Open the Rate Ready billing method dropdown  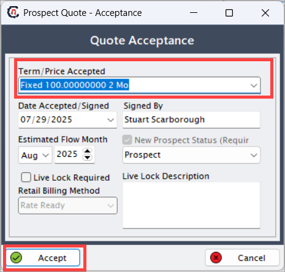click(x=111, y=205)
